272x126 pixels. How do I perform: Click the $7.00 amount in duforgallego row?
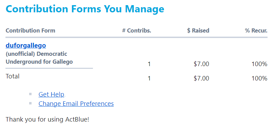pyautogui.click(x=201, y=64)
